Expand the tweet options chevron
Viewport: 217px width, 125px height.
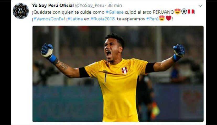click(200, 6)
